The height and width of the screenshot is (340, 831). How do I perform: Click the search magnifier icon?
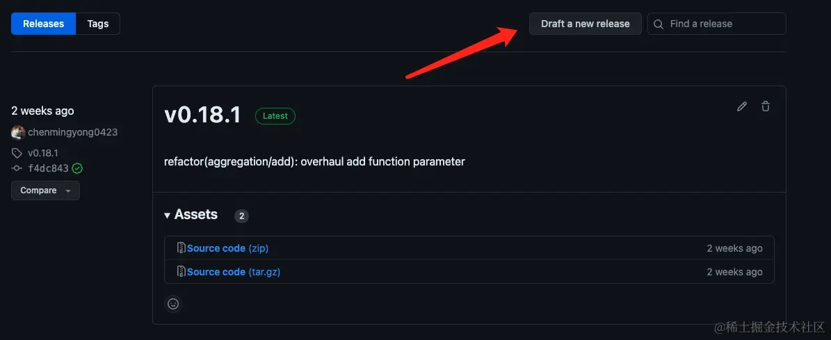(x=659, y=24)
